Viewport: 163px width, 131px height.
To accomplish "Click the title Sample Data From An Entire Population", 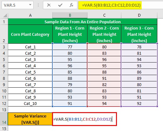I will pyautogui.click(x=82, y=22).
